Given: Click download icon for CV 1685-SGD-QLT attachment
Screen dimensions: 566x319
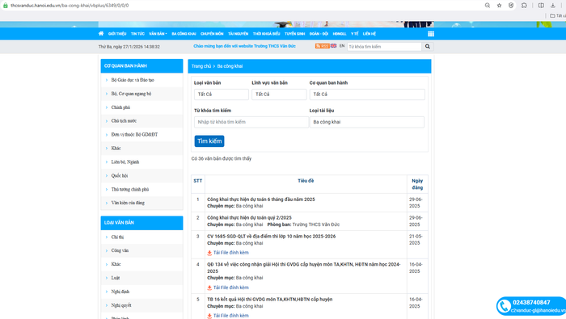Looking at the screenshot, I should tap(209, 253).
